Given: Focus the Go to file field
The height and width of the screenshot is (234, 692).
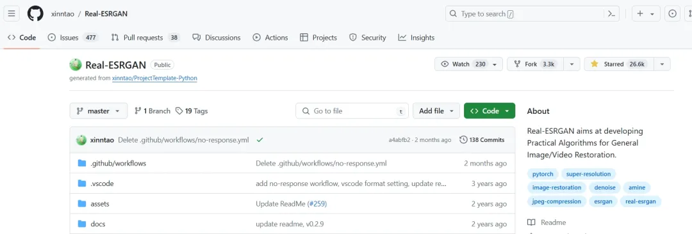Looking at the screenshot, I should [x=352, y=111].
